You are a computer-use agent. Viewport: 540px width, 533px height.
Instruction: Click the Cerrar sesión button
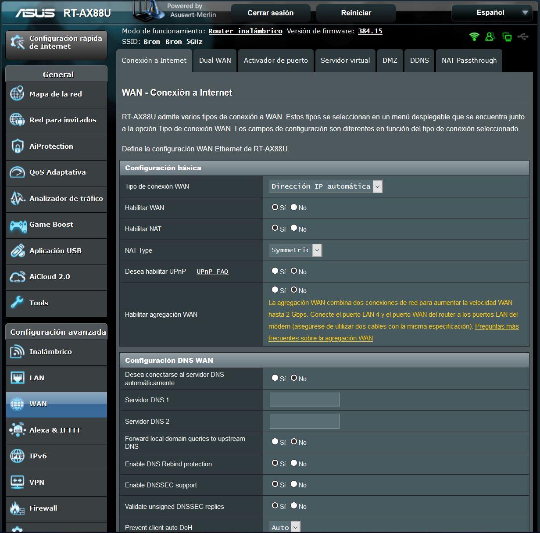pyautogui.click(x=271, y=13)
